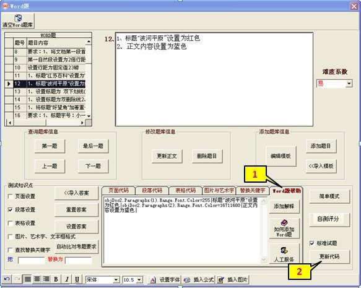Click 重置答案 button
The width and height of the screenshot is (361, 288).
click(x=76, y=210)
